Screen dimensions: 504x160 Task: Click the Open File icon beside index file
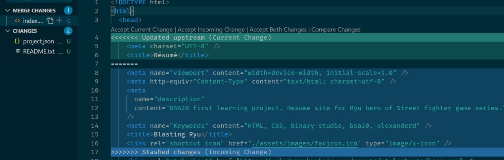tap(50, 21)
